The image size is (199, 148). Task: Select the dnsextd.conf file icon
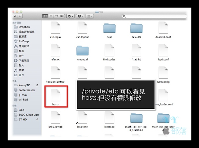click(163, 28)
